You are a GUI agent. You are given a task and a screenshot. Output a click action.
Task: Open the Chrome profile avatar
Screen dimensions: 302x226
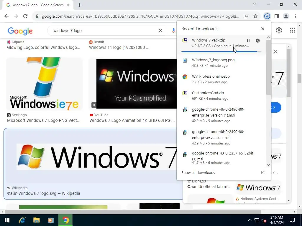(x=286, y=16)
